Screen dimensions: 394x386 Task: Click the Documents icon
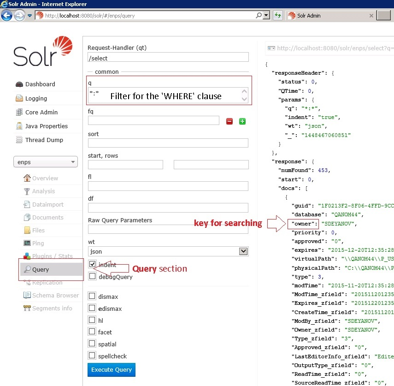(x=27, y=217)
